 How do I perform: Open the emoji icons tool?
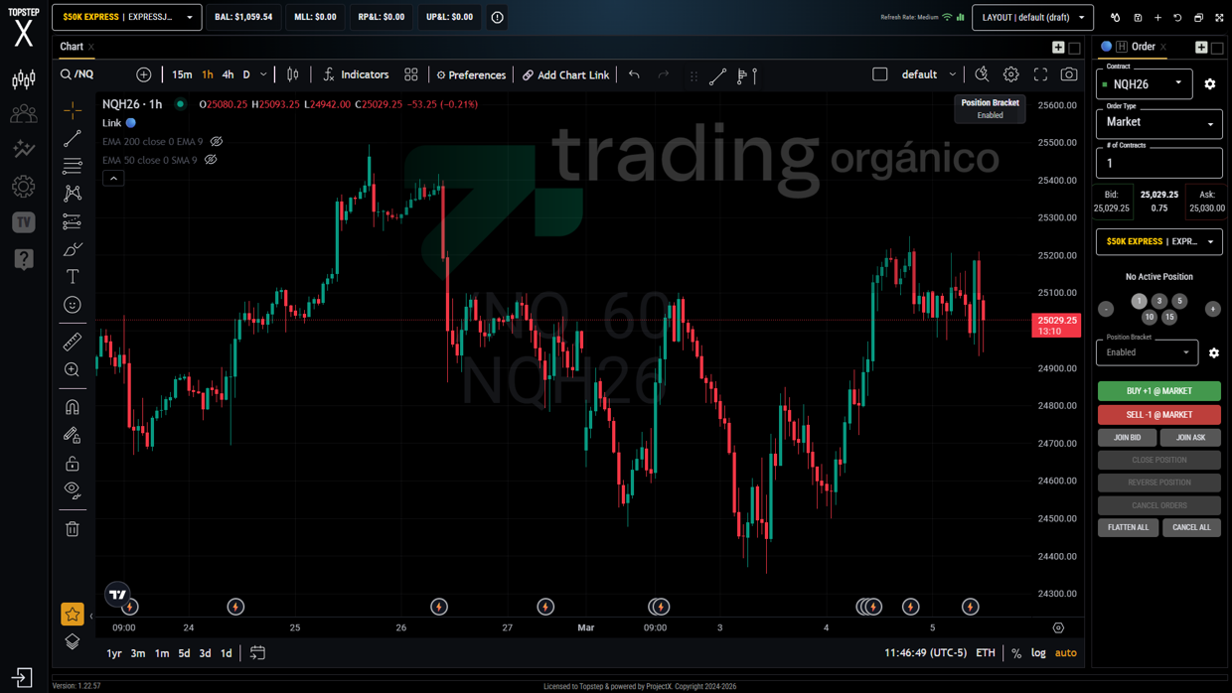pos(73,305)
